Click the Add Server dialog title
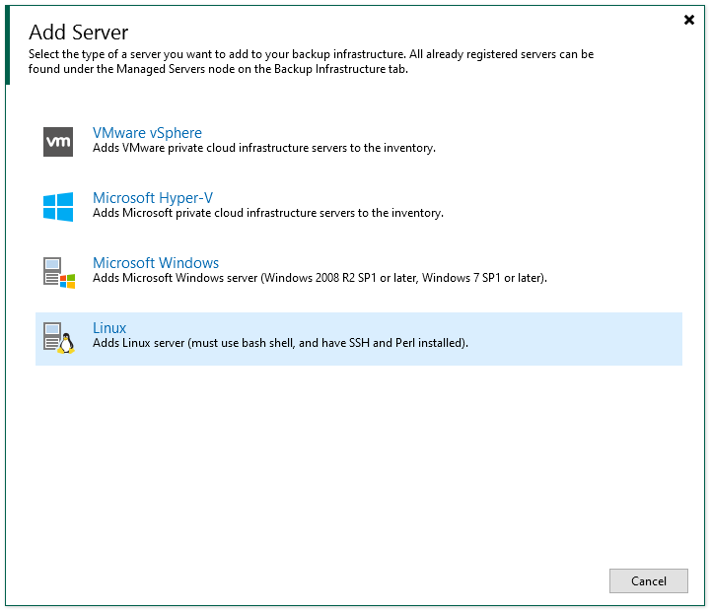The image size is (710, 611). click(79, 34)
